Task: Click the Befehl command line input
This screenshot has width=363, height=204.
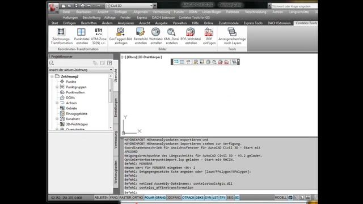Action: point(221,192)
